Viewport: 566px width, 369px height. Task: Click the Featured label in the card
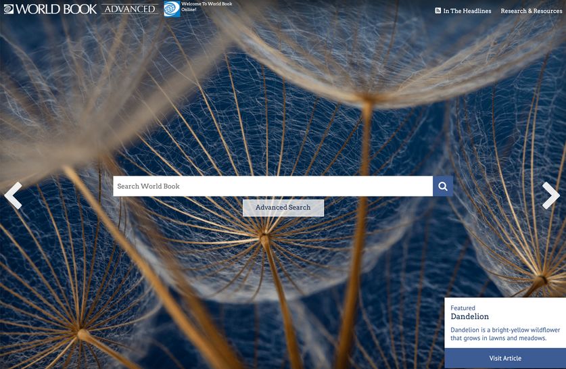tap(463, 307)
